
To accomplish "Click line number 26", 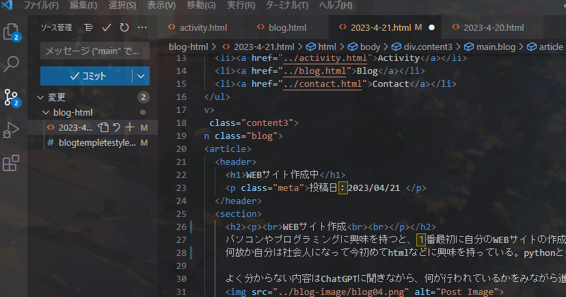I will [181, 227].
